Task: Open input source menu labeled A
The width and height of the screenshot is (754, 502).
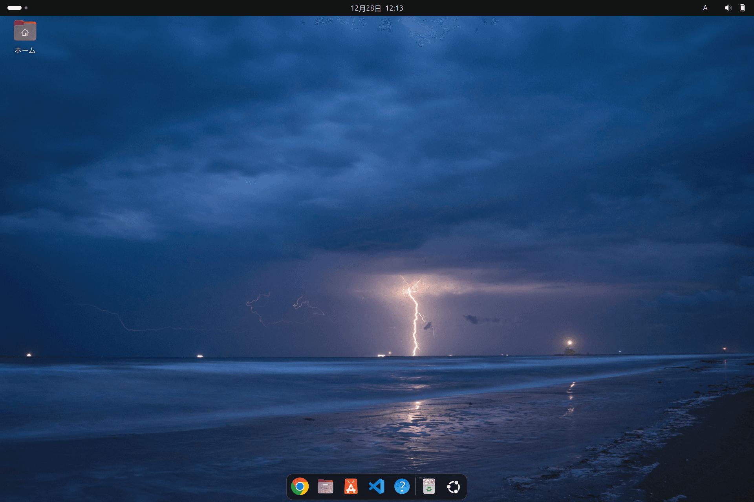Action: click(705, 8)
